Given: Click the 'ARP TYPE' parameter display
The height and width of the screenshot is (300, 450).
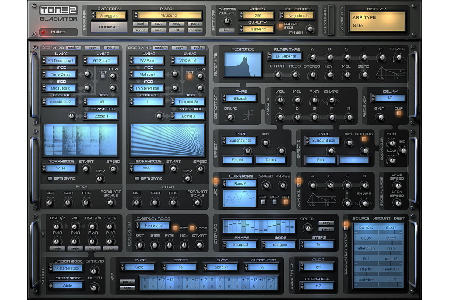Looking at the screenshot, I should 378,21.
